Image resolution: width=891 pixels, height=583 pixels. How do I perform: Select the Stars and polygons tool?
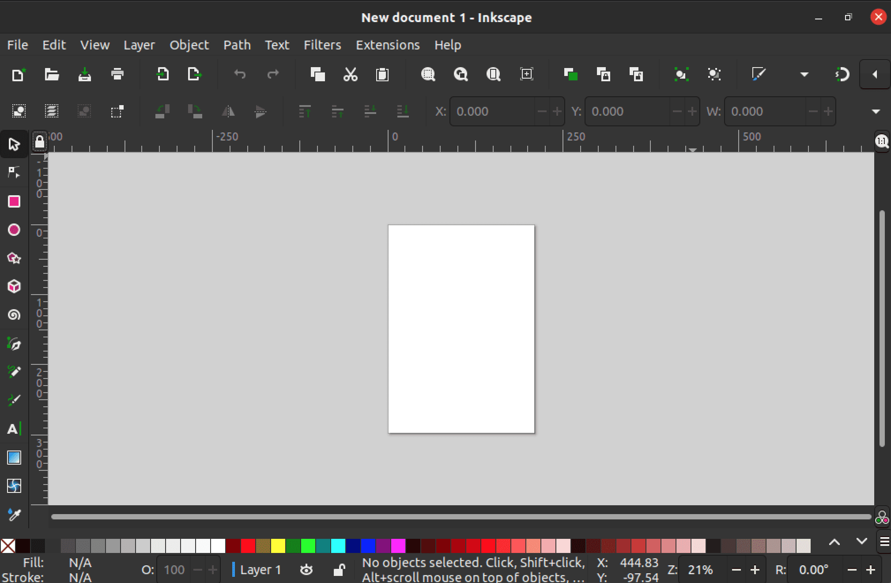point(14,258)
